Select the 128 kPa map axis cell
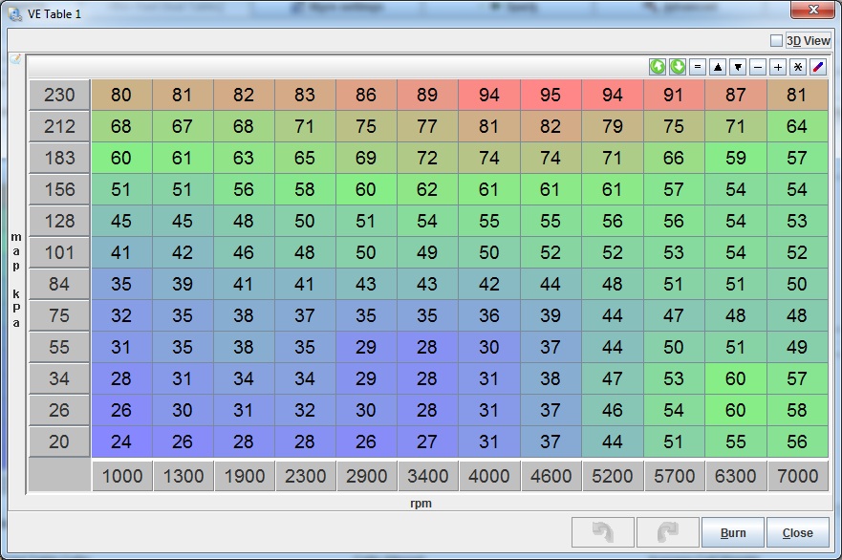The height and width of the screenshot is (560, 842). pos(59,221)
